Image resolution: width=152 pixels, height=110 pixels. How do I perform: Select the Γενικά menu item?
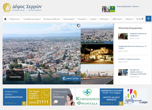[x=138, y=19]
